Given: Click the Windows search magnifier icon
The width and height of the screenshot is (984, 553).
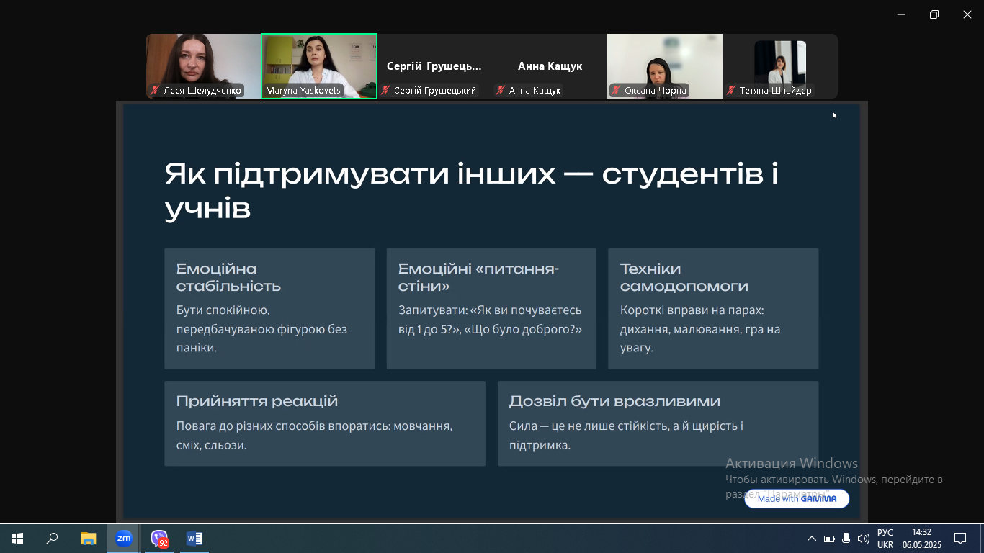Looking at the screenshot, I should (53, 539).
